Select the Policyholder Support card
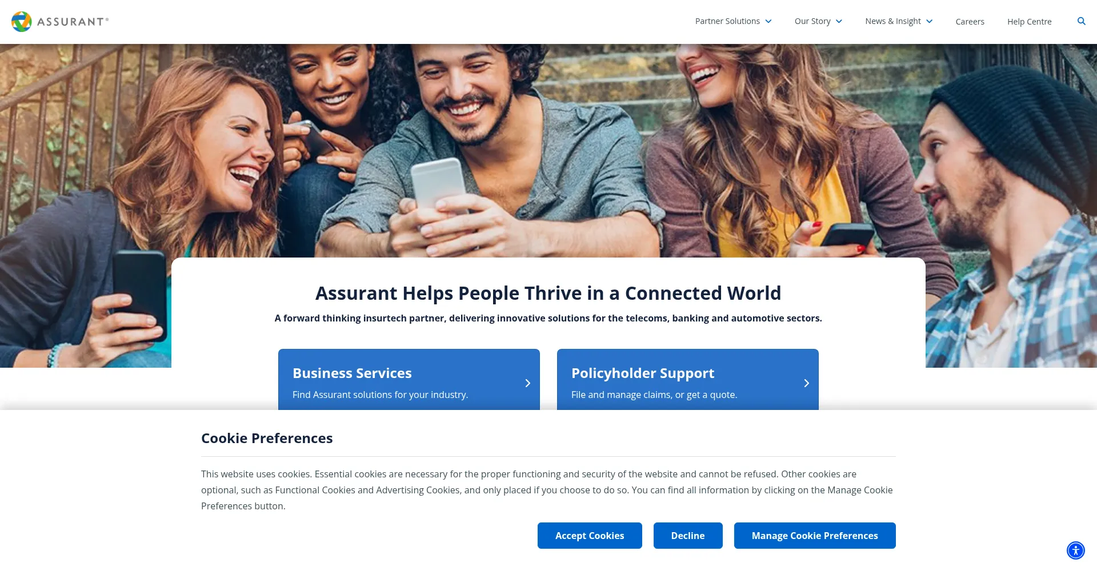 tap(688, 380)
